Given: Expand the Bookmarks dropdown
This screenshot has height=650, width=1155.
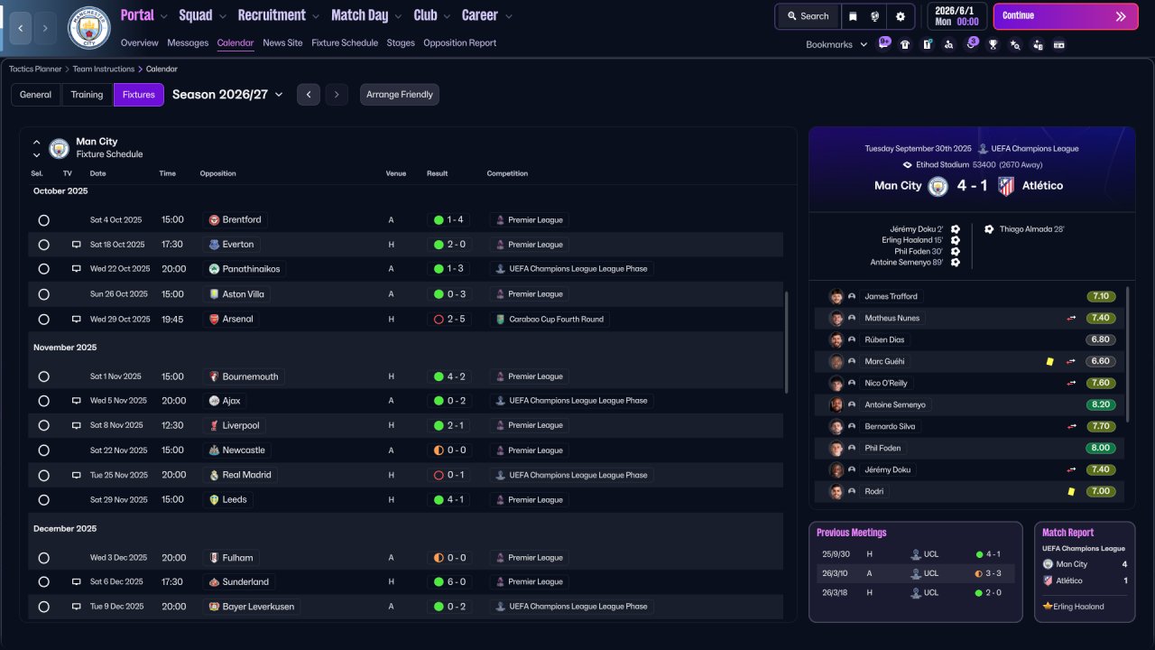Looking at the screenshot, I should tap(836, 44).
